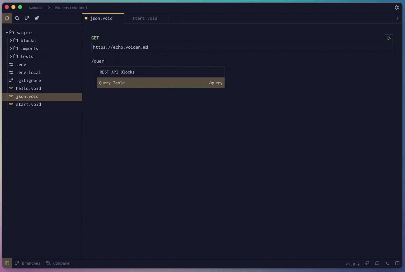Toggle the sidebar with the bottom-left icon
The height and width of the screenshot is (272, 405).
point(7,263)
